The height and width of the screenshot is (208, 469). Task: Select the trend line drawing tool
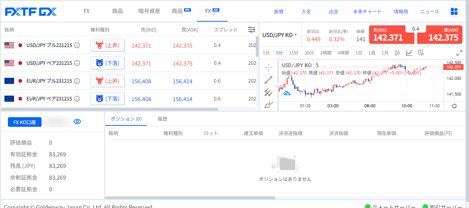(268, 80)
